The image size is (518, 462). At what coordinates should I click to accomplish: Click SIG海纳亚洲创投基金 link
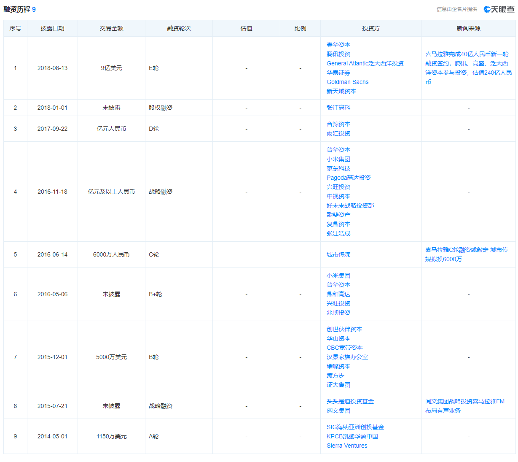355,427
